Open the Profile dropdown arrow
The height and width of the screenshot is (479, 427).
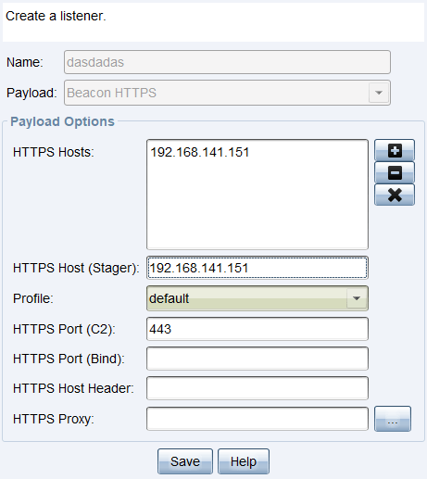pyautogui.click(x=357, y=298)
